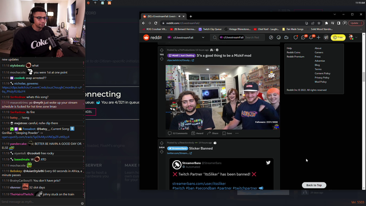Viewport: 366px width, 206px height.
Task: Open the chat emote picker icon
Action: (82, 204)
